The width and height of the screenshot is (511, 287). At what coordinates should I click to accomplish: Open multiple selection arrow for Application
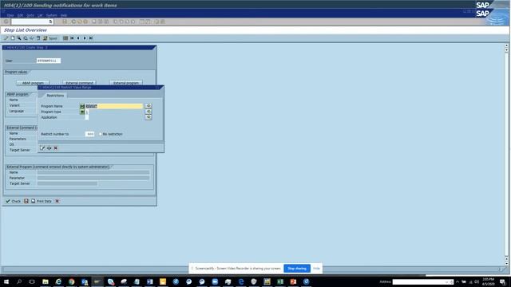(x=149, y=117)
